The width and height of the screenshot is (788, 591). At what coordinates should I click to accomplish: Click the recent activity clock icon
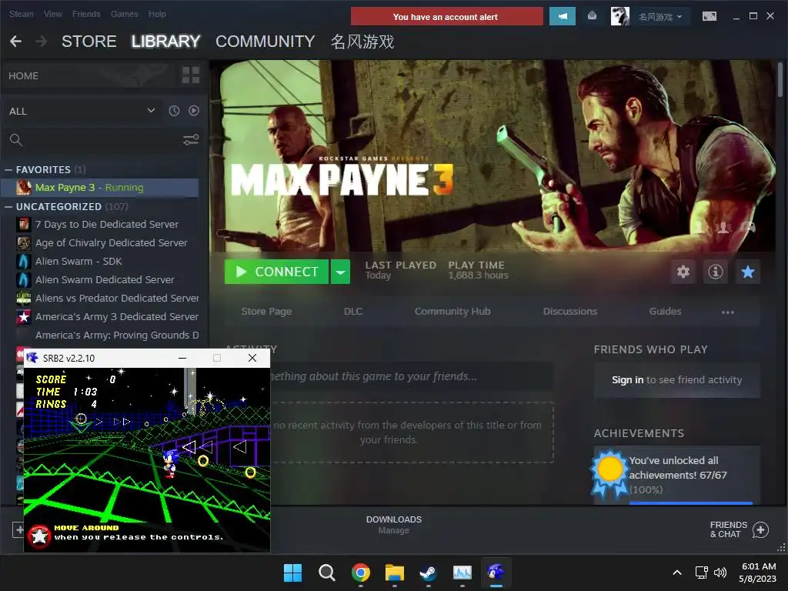pyautogui.click(x=174, y=111)
